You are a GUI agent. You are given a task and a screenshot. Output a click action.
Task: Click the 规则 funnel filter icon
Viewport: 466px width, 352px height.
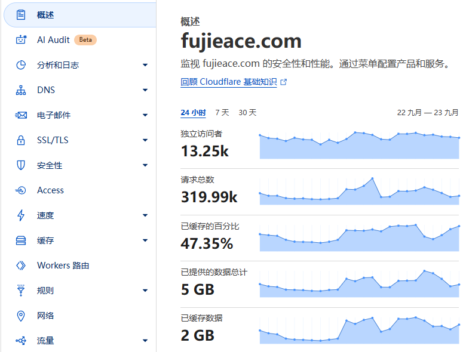pos(21,291)
